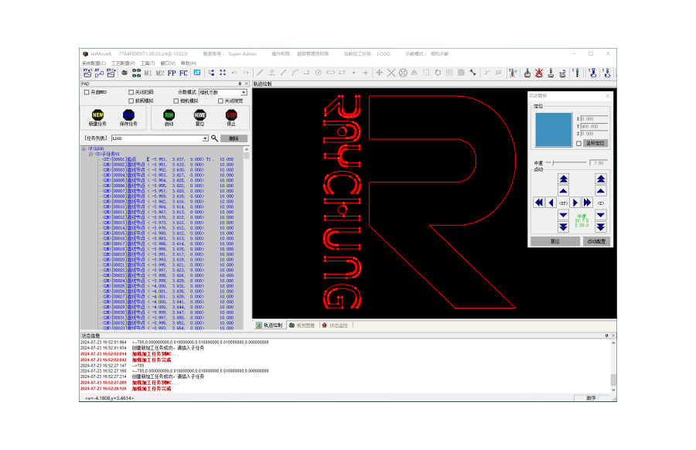Select the FP toolbar icon

(x=172, y=73)
